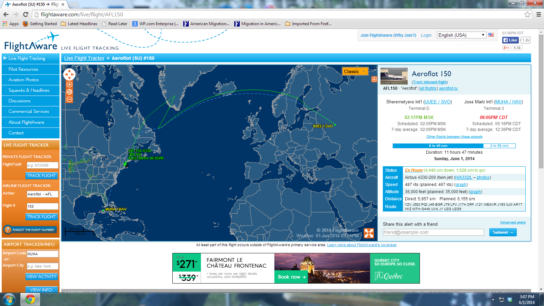Open the Track inbound flight link
Viewport: 544px width, 306px height.
[x=430, y=82]
